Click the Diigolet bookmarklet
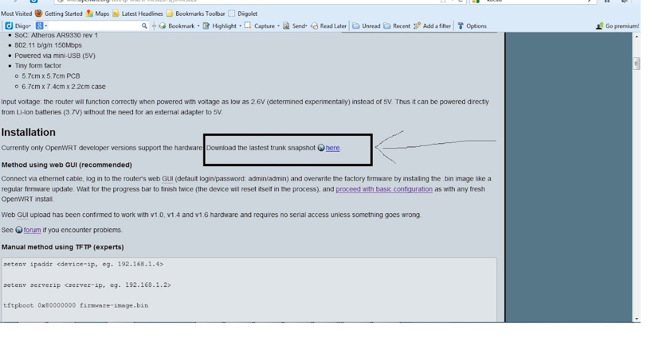Screen dimensions: 651x341 (x=243, y=14)
